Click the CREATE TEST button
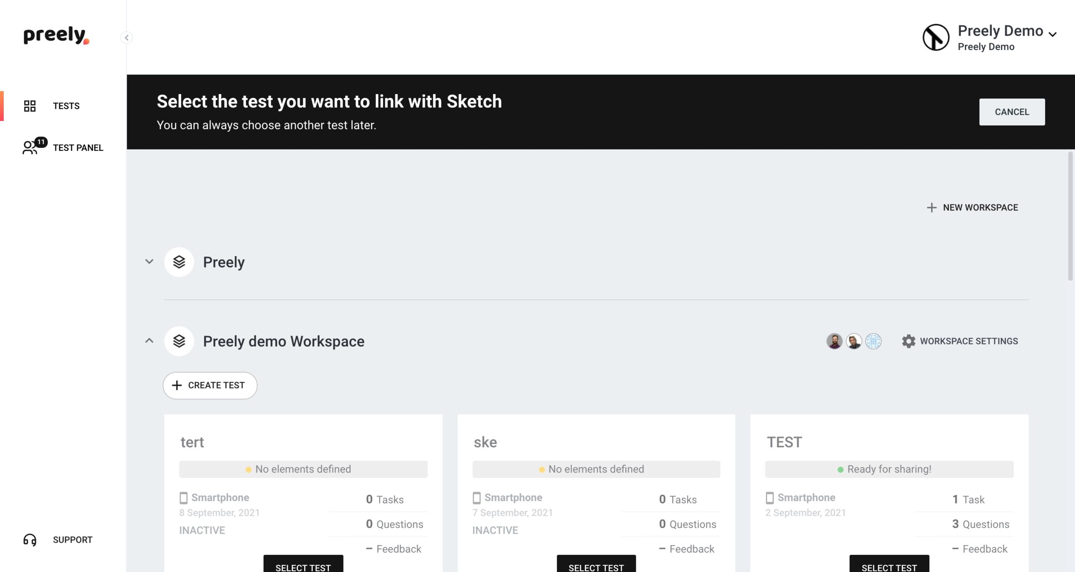 coord(210,386)
